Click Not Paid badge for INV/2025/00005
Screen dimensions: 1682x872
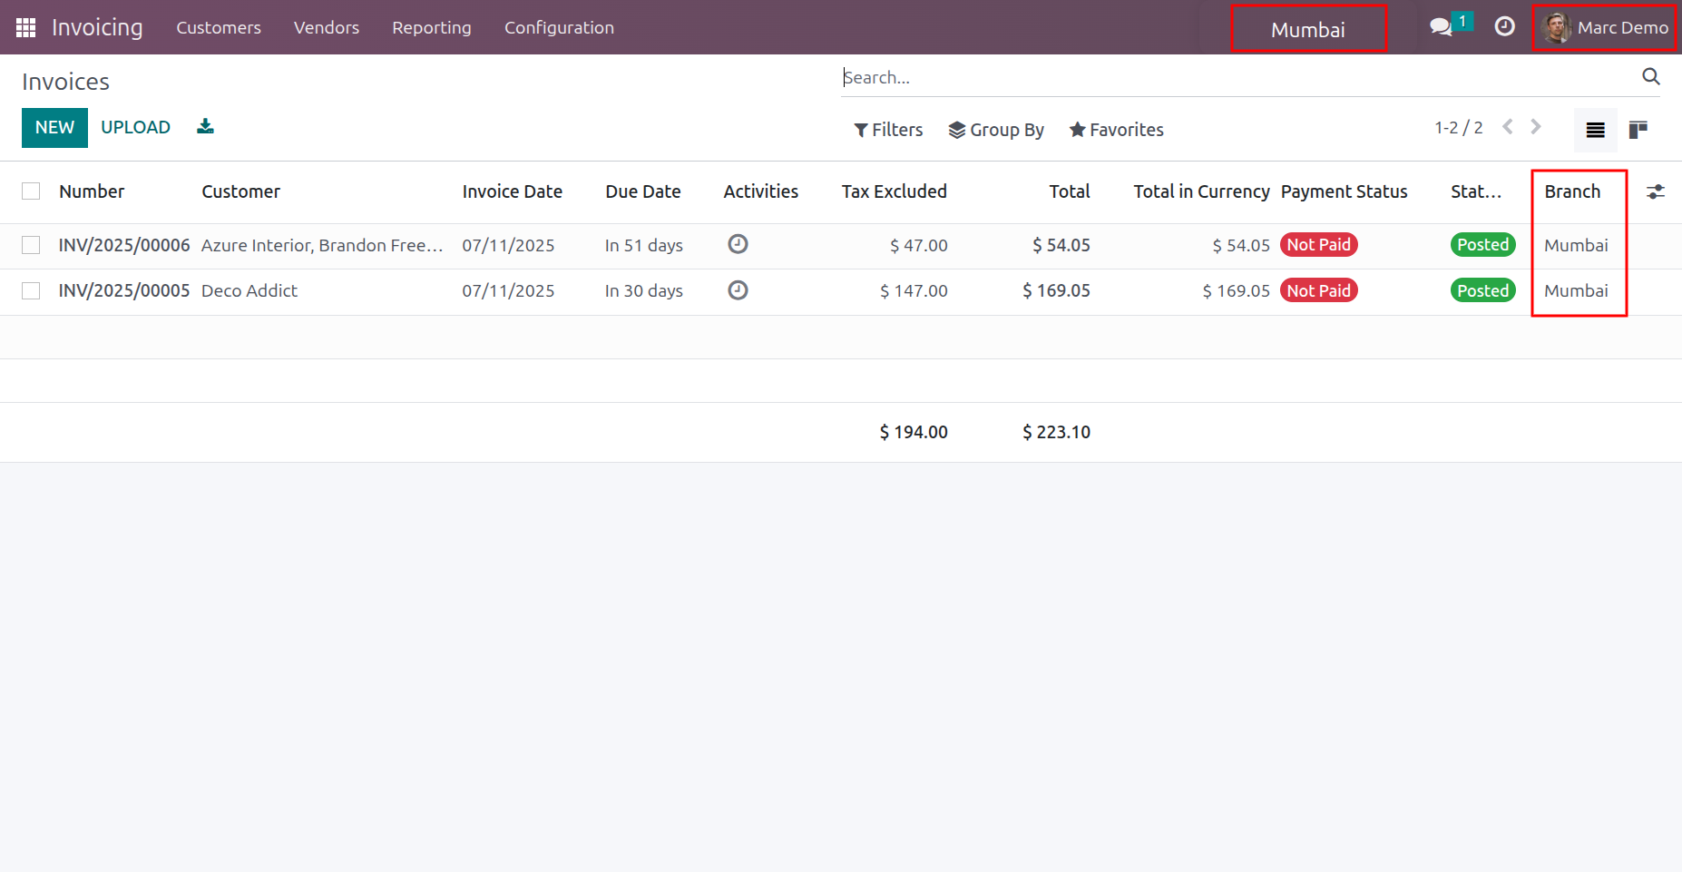(x=1319, y=290)
